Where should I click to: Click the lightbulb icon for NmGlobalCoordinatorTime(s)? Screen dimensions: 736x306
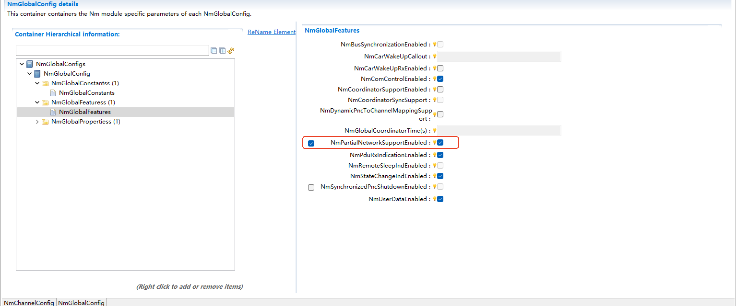(435, 130)
